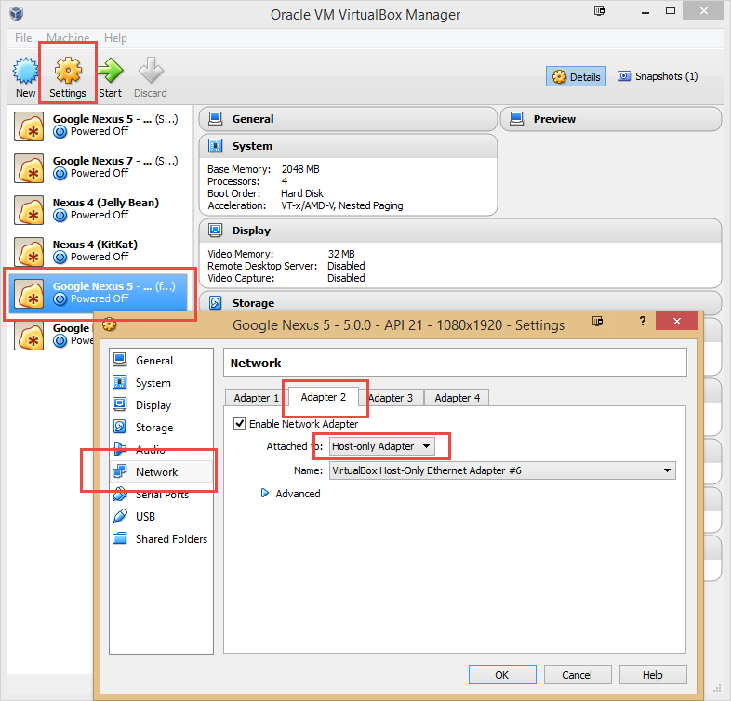Screen dimensions: 731x701
Task: Click the General section monitor icon
Action: tap(216, 118)
